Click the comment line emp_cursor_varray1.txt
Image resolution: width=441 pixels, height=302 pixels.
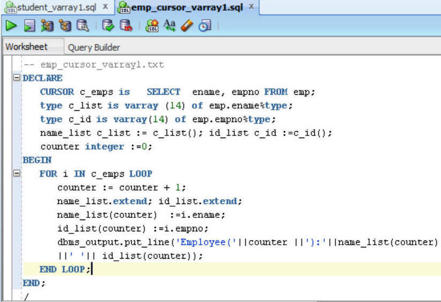pyautogui.click(x=94, y=65)
